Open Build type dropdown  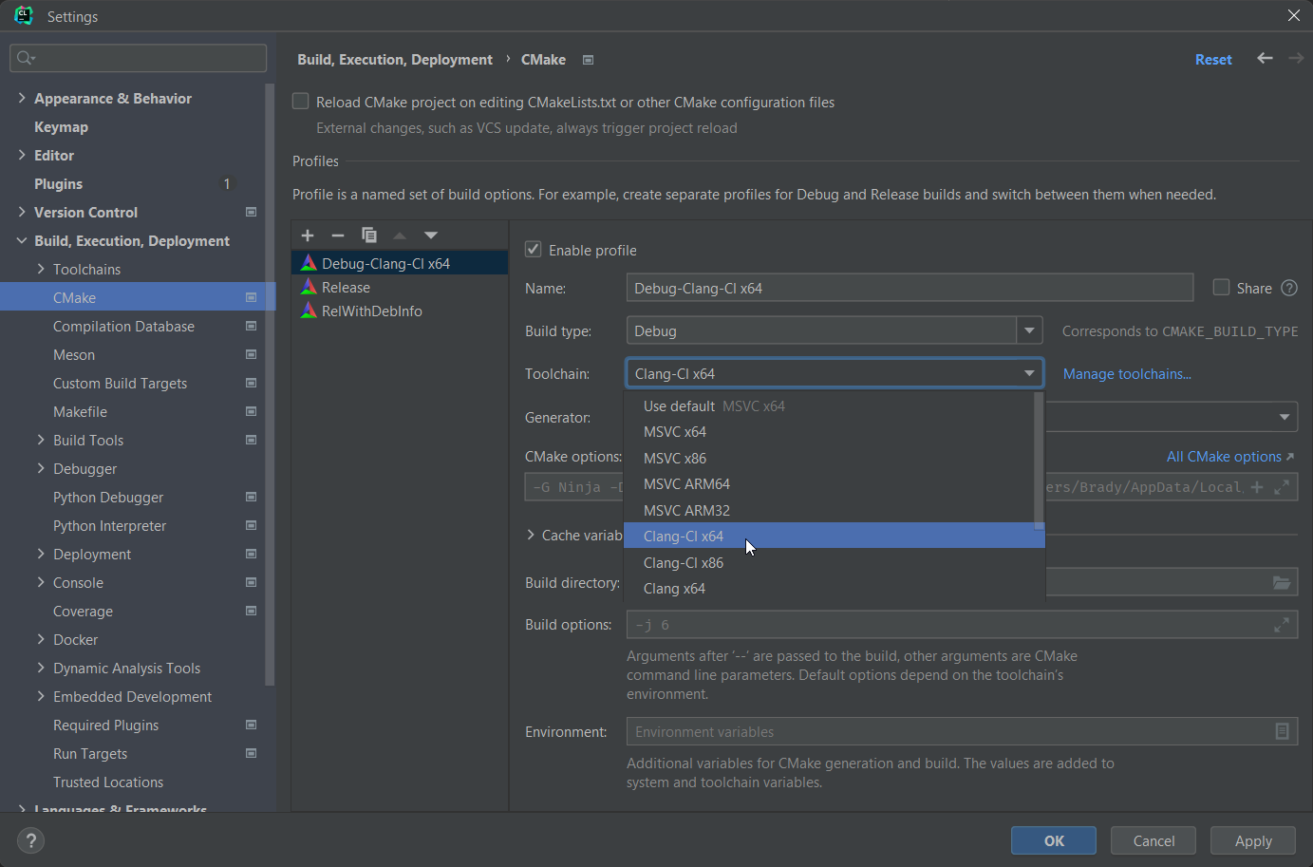pyautogui.click(x=1029, y=330)
